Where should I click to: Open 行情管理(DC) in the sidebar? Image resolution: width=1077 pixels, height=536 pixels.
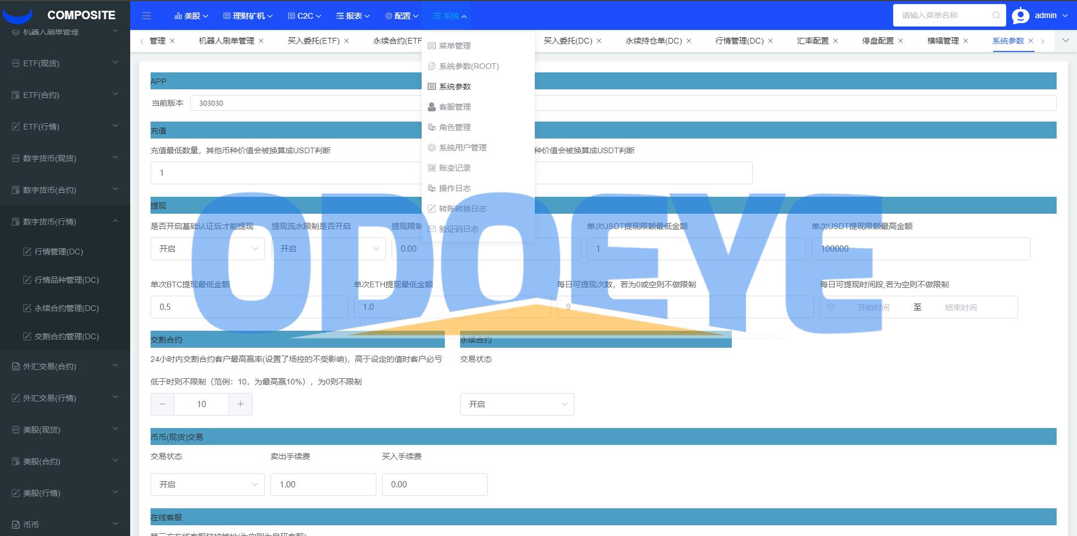(x=65, y=252)
